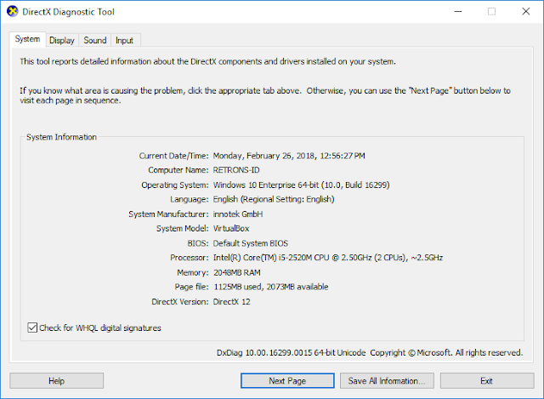Viewport: 544px width, 399px height.
Task: Click the Windows 10 Enterprise 64-bit value
Action: pyautogui.click(x=301, y=185)
